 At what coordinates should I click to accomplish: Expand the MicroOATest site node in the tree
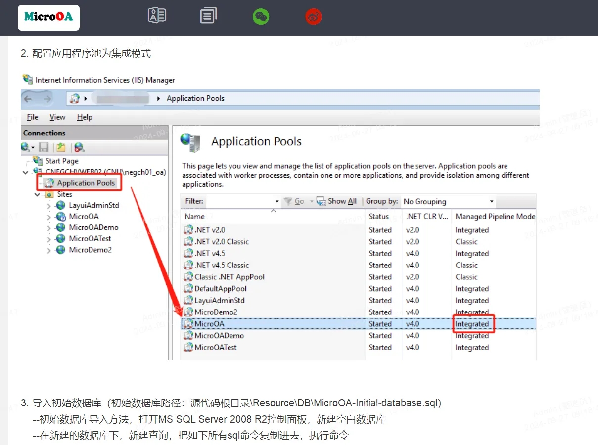(x=49, y=239)
